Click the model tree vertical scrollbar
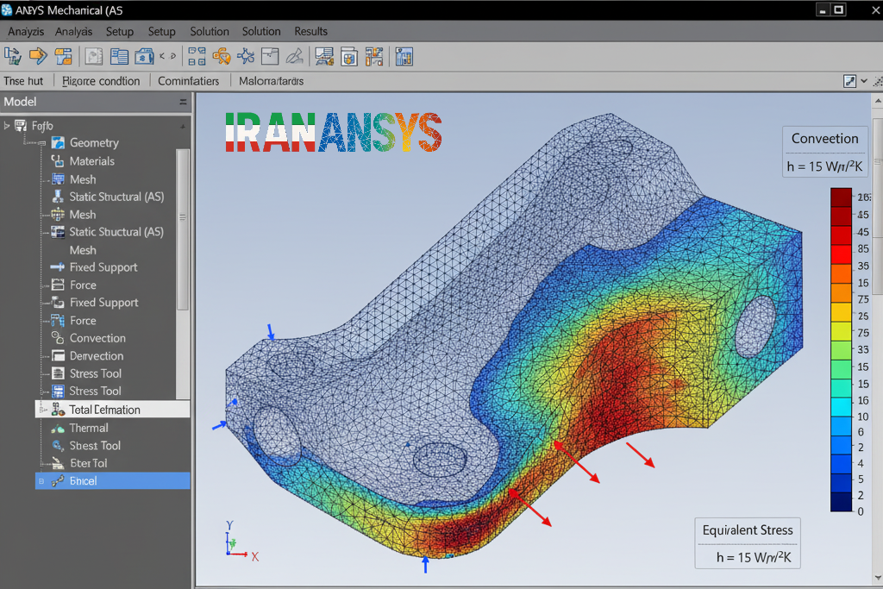 click(x=183, y=229)
